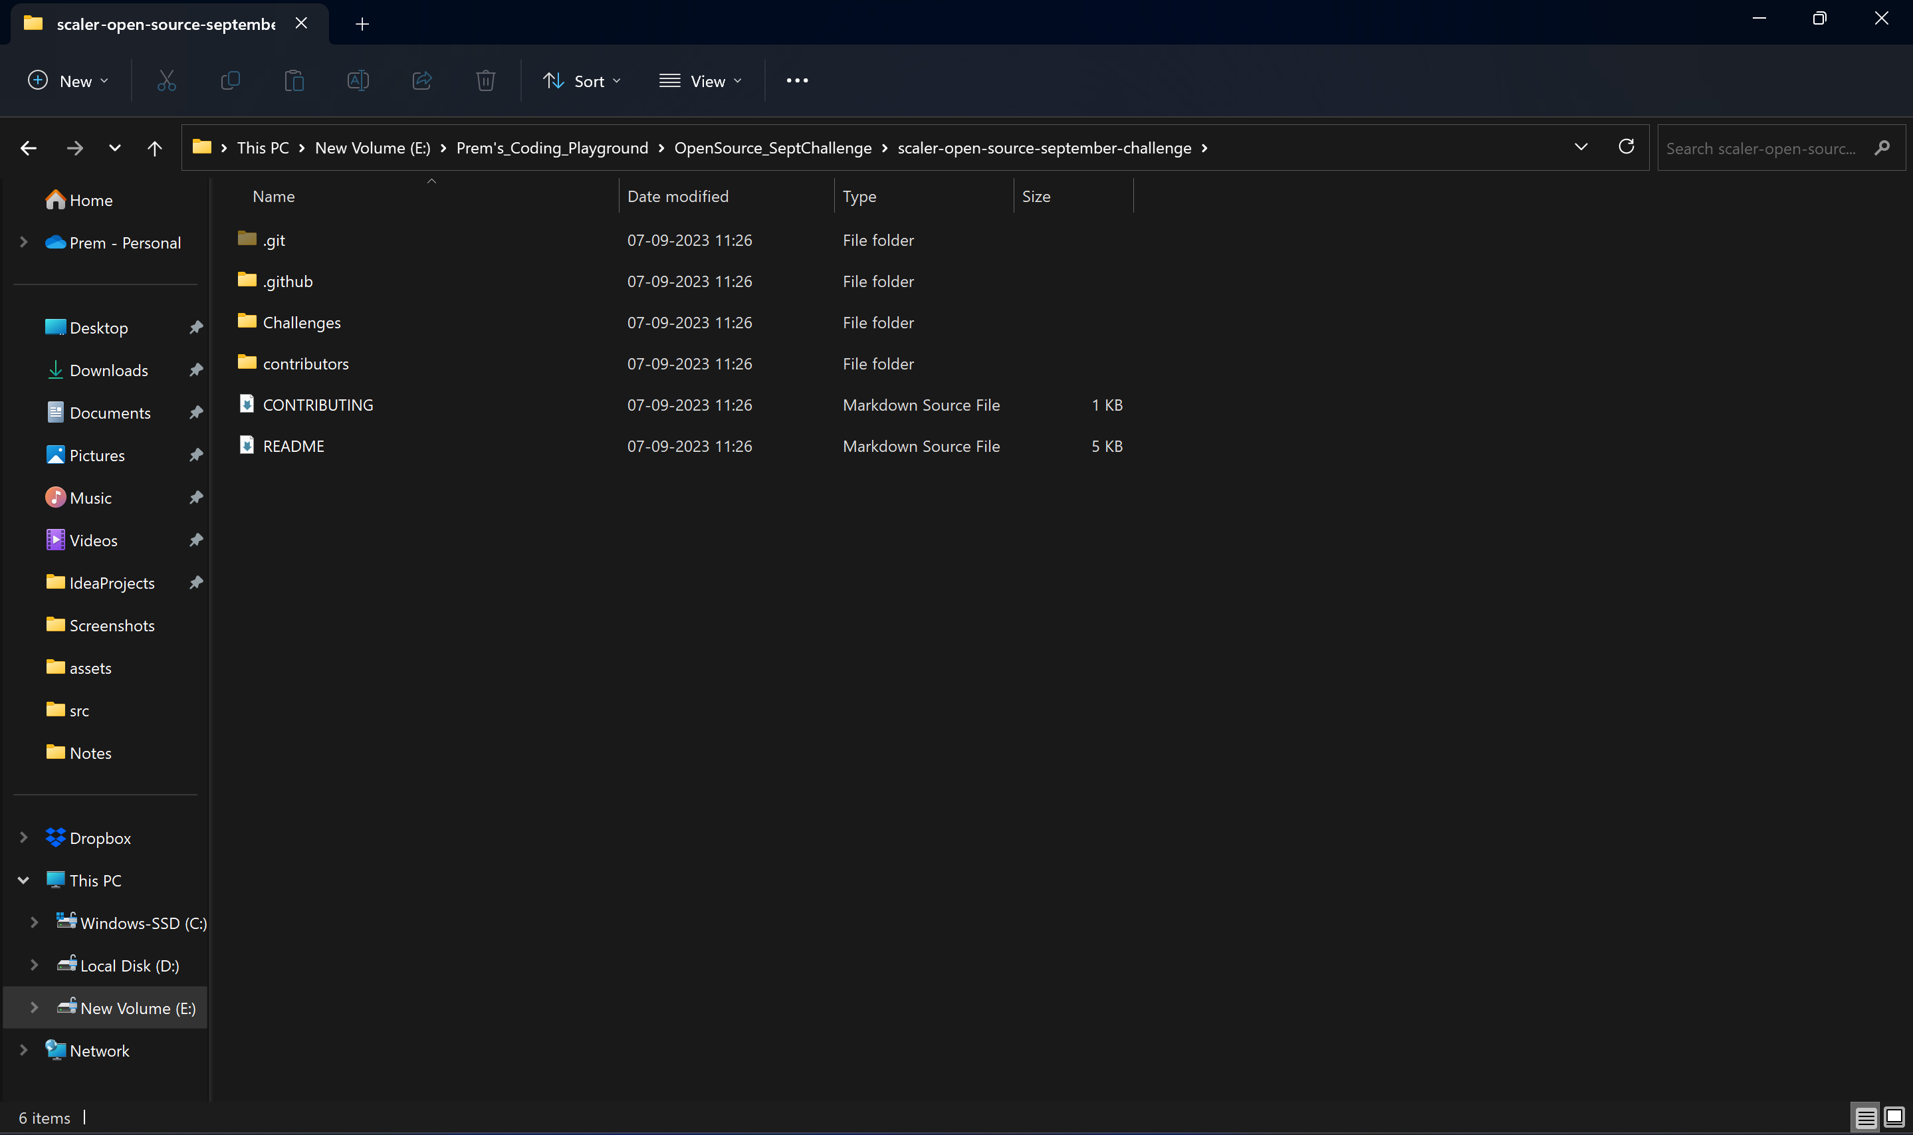This screenshot has width=1913, height=1135.
Task: Click the Copy icon in toolbar
Action: point(230,80)
